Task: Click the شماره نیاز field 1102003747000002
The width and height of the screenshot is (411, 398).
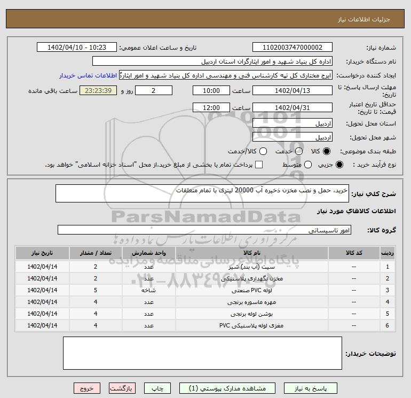Action: [293, 48]
